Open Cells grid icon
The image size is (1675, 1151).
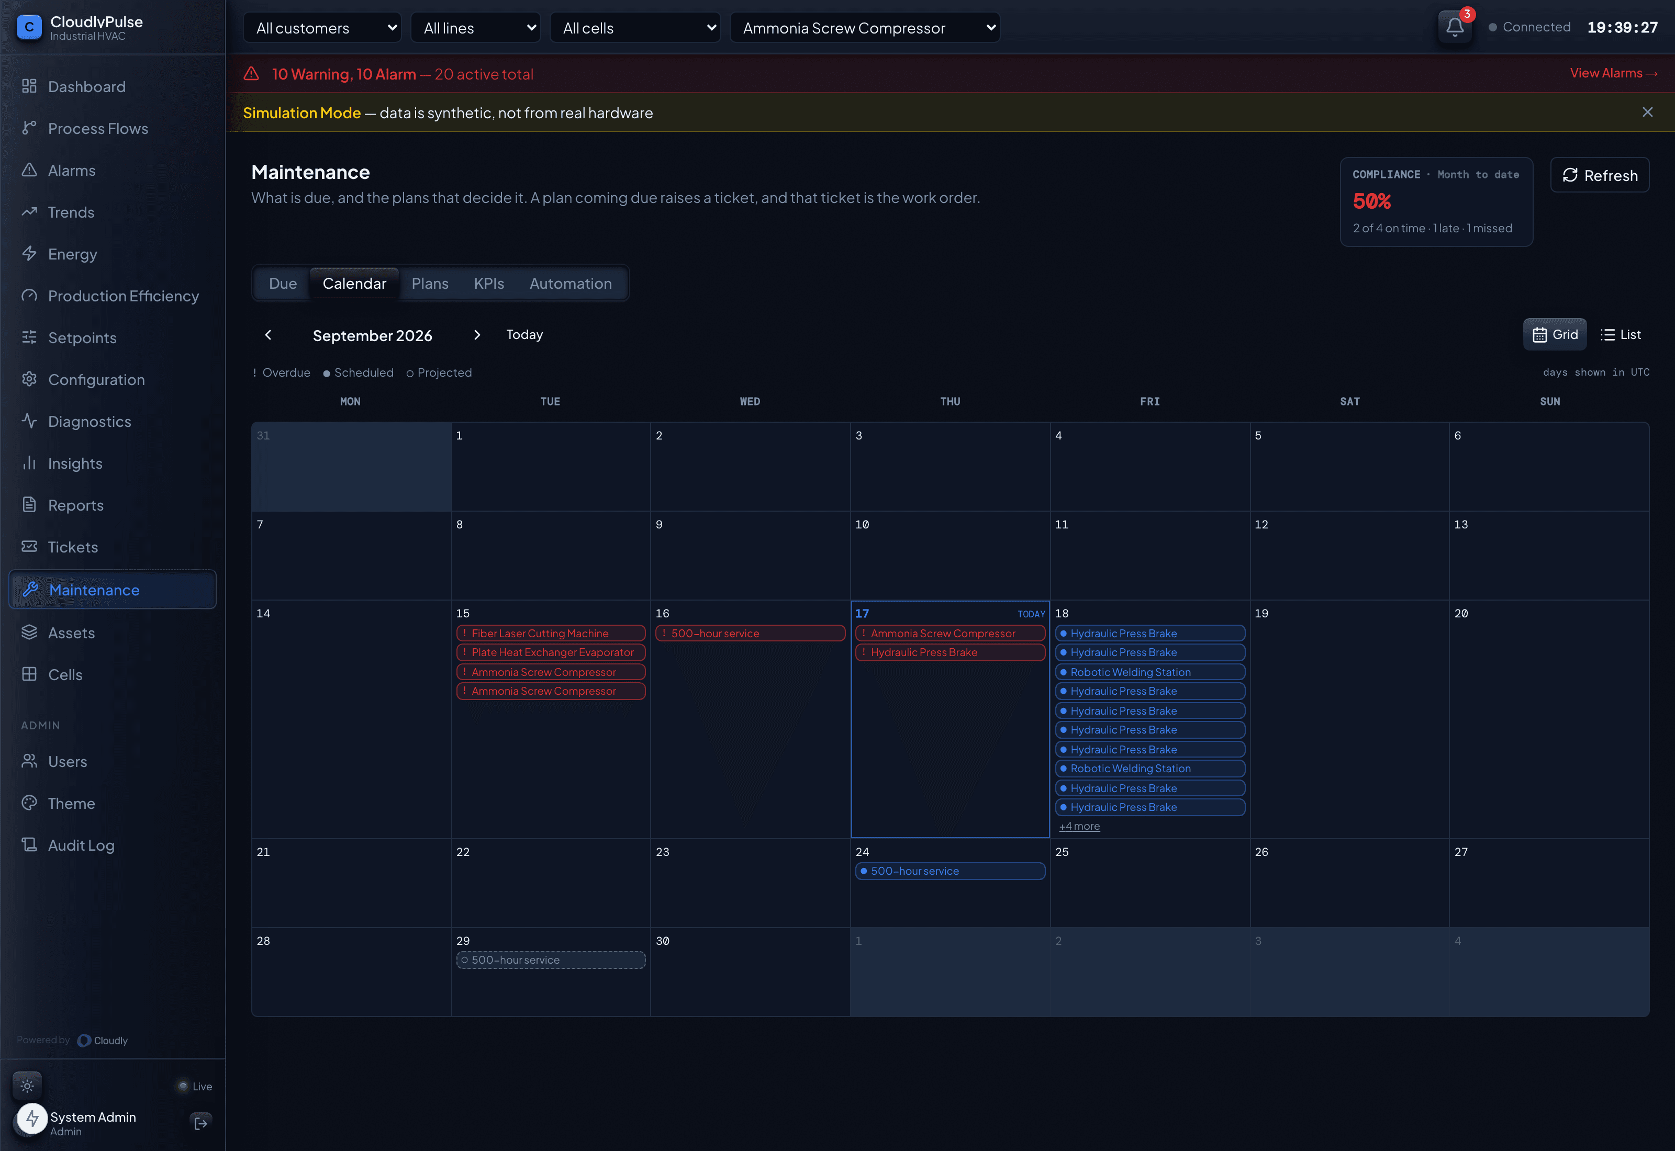(29, 674)
